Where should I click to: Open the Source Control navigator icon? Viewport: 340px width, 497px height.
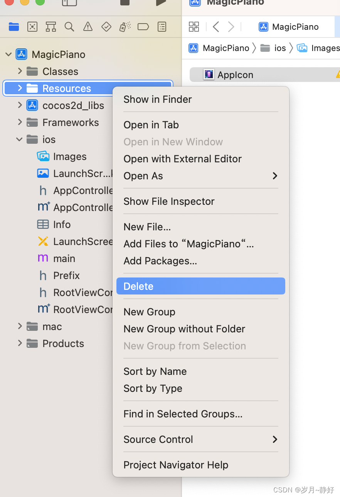point(32,27)
